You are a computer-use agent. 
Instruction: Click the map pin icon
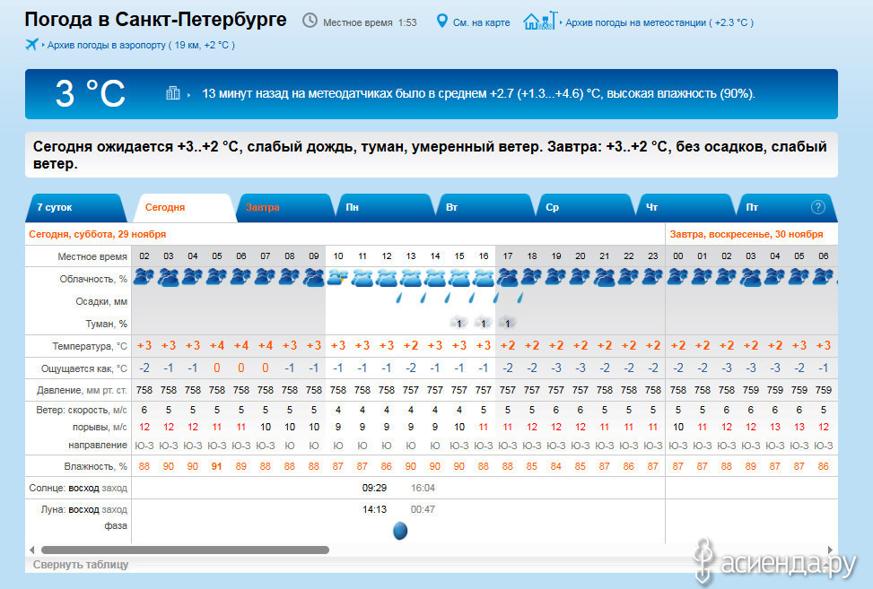click(441, 21)
